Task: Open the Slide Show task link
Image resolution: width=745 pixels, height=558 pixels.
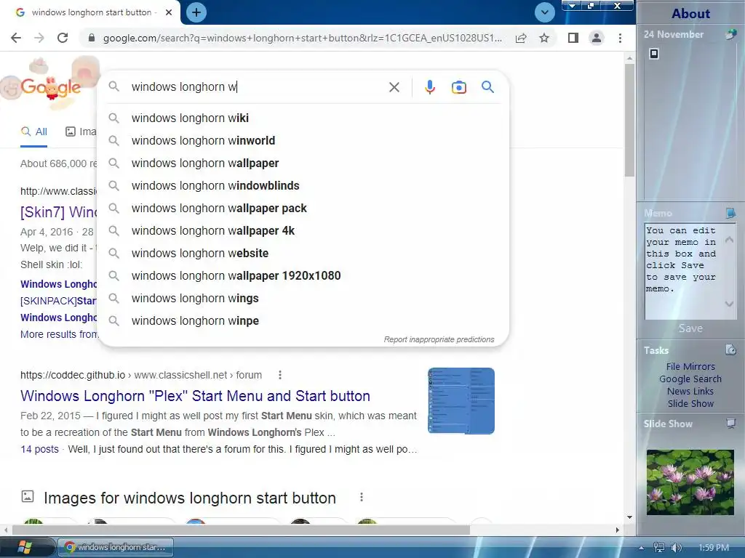Action: (690, 403)
